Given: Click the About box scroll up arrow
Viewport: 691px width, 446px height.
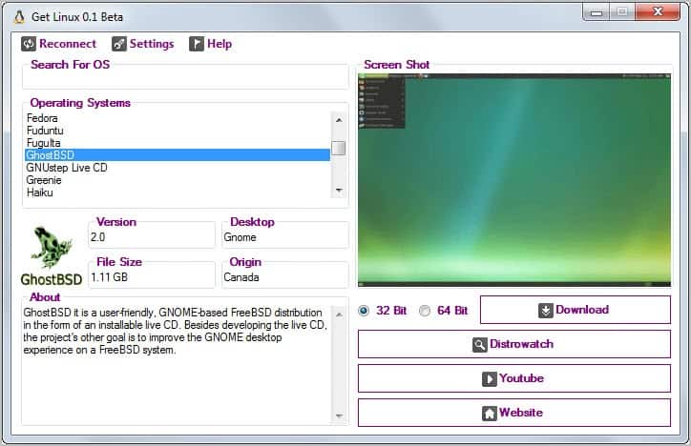Looking at the screenshot, I should click(x=339, y=314).
